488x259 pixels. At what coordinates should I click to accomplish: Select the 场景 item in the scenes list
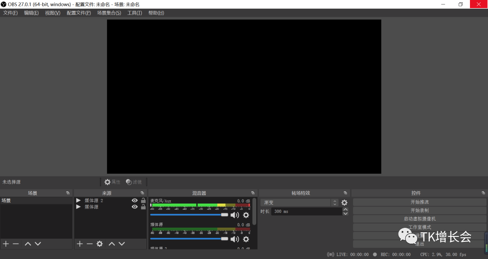(36, 200)
